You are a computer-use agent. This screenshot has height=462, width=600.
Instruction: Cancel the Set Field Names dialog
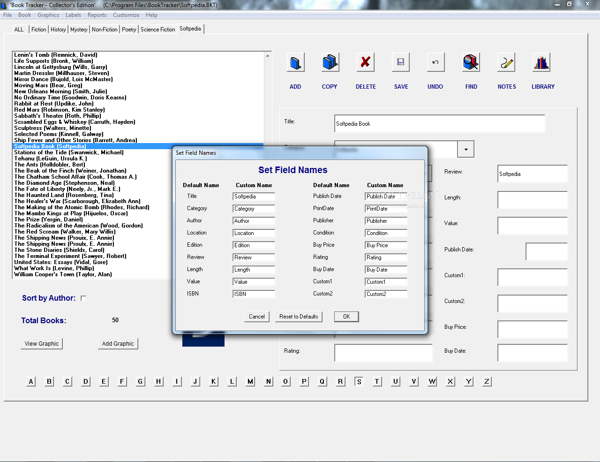point(257,316)
